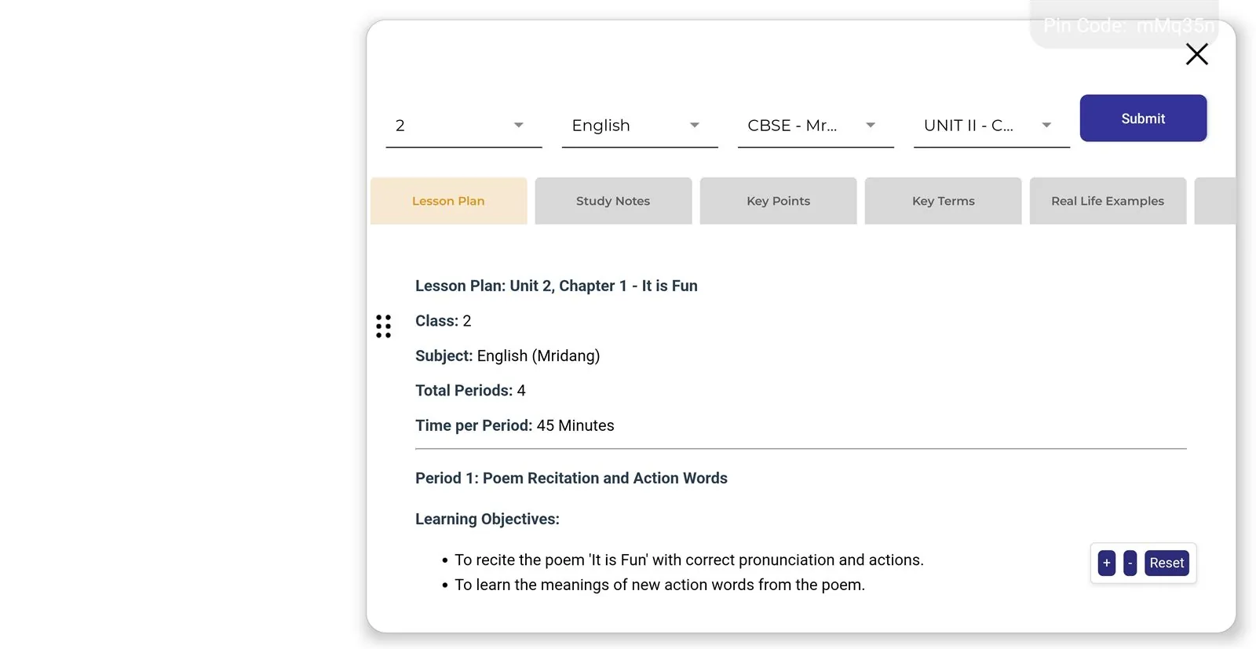Click the 'Total Periods: 4' line
The height and width of the screenshot is (649, 1256).
[470, 390]
